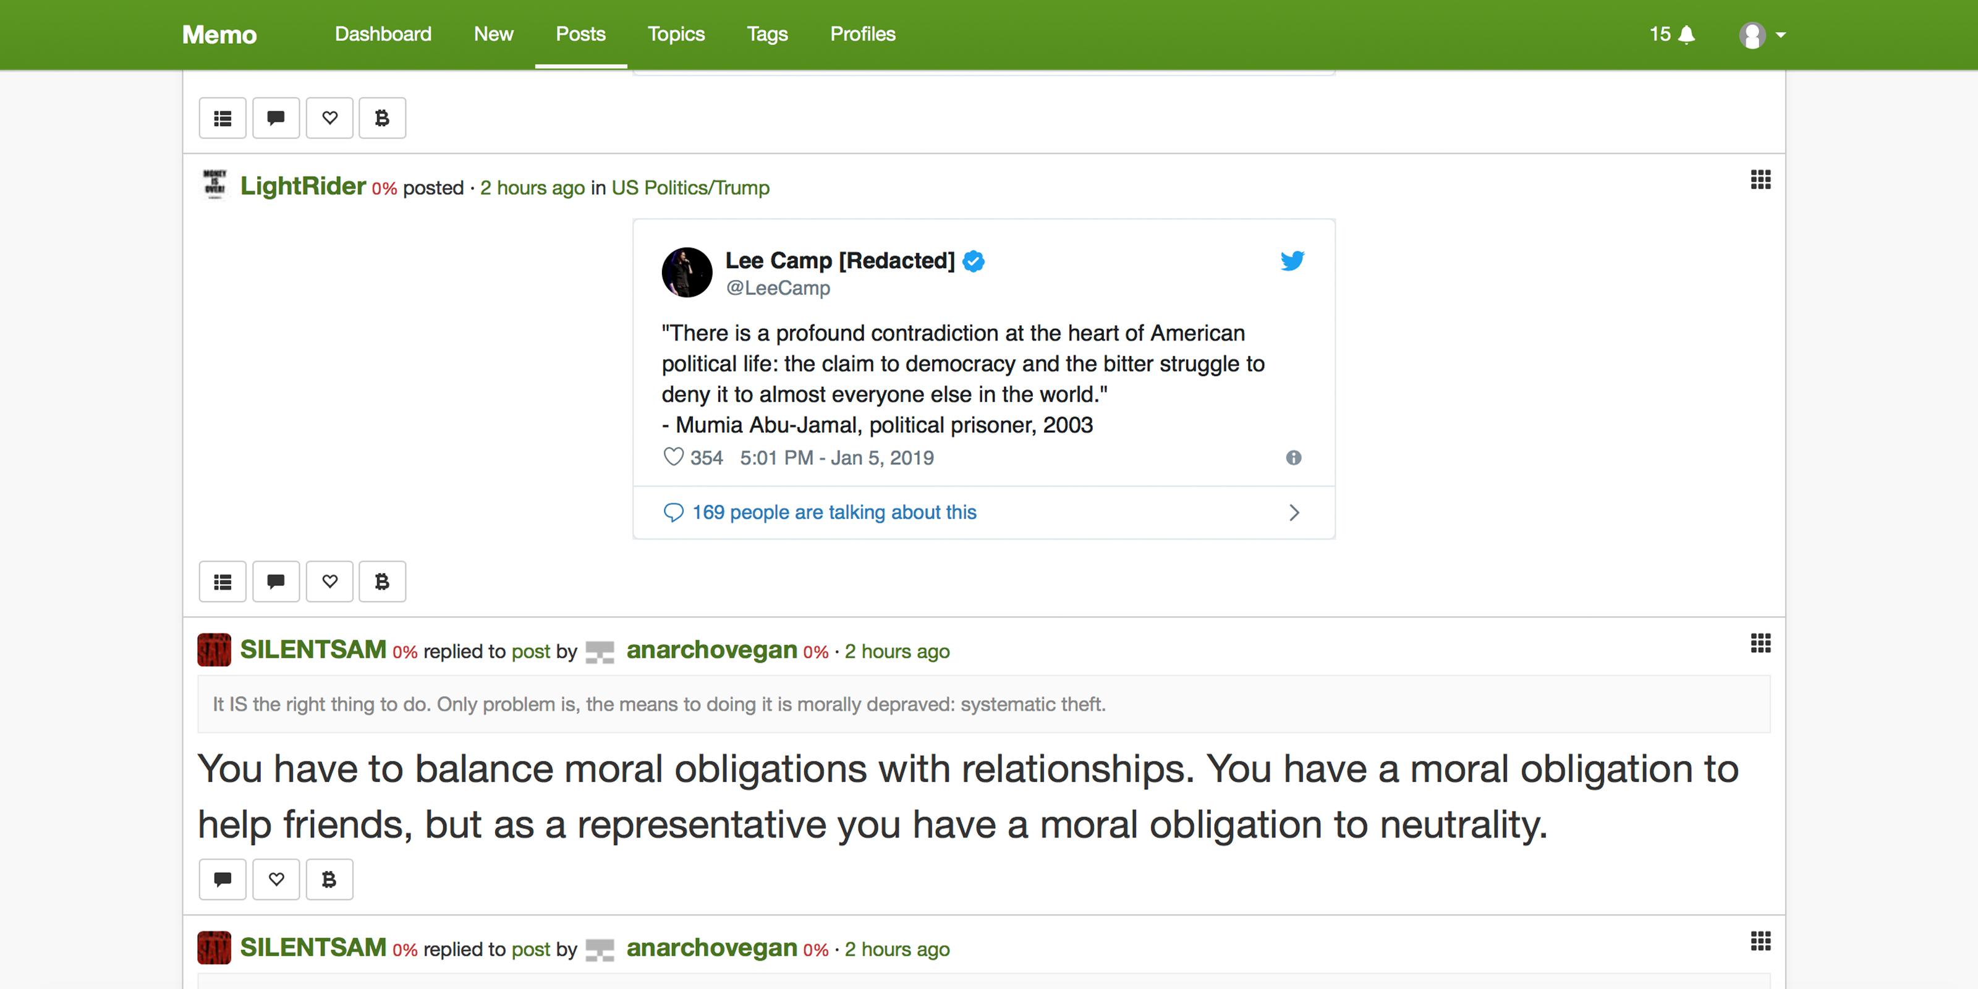Navigate to the Posts tab

(x=580, y=35)
